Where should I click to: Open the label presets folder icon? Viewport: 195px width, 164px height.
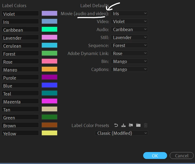tap(138, 125)
